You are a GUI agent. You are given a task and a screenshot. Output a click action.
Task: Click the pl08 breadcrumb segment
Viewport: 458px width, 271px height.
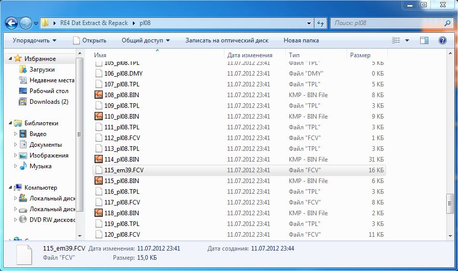pos(145,23)
